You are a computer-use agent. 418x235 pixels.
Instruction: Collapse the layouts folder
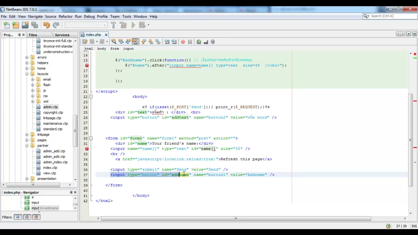(x=27, y=74)
